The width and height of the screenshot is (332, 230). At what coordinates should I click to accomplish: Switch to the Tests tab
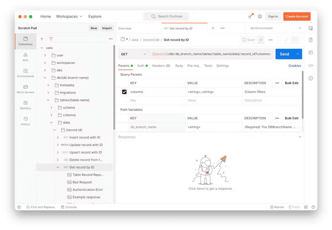click(x=208, y=66)
